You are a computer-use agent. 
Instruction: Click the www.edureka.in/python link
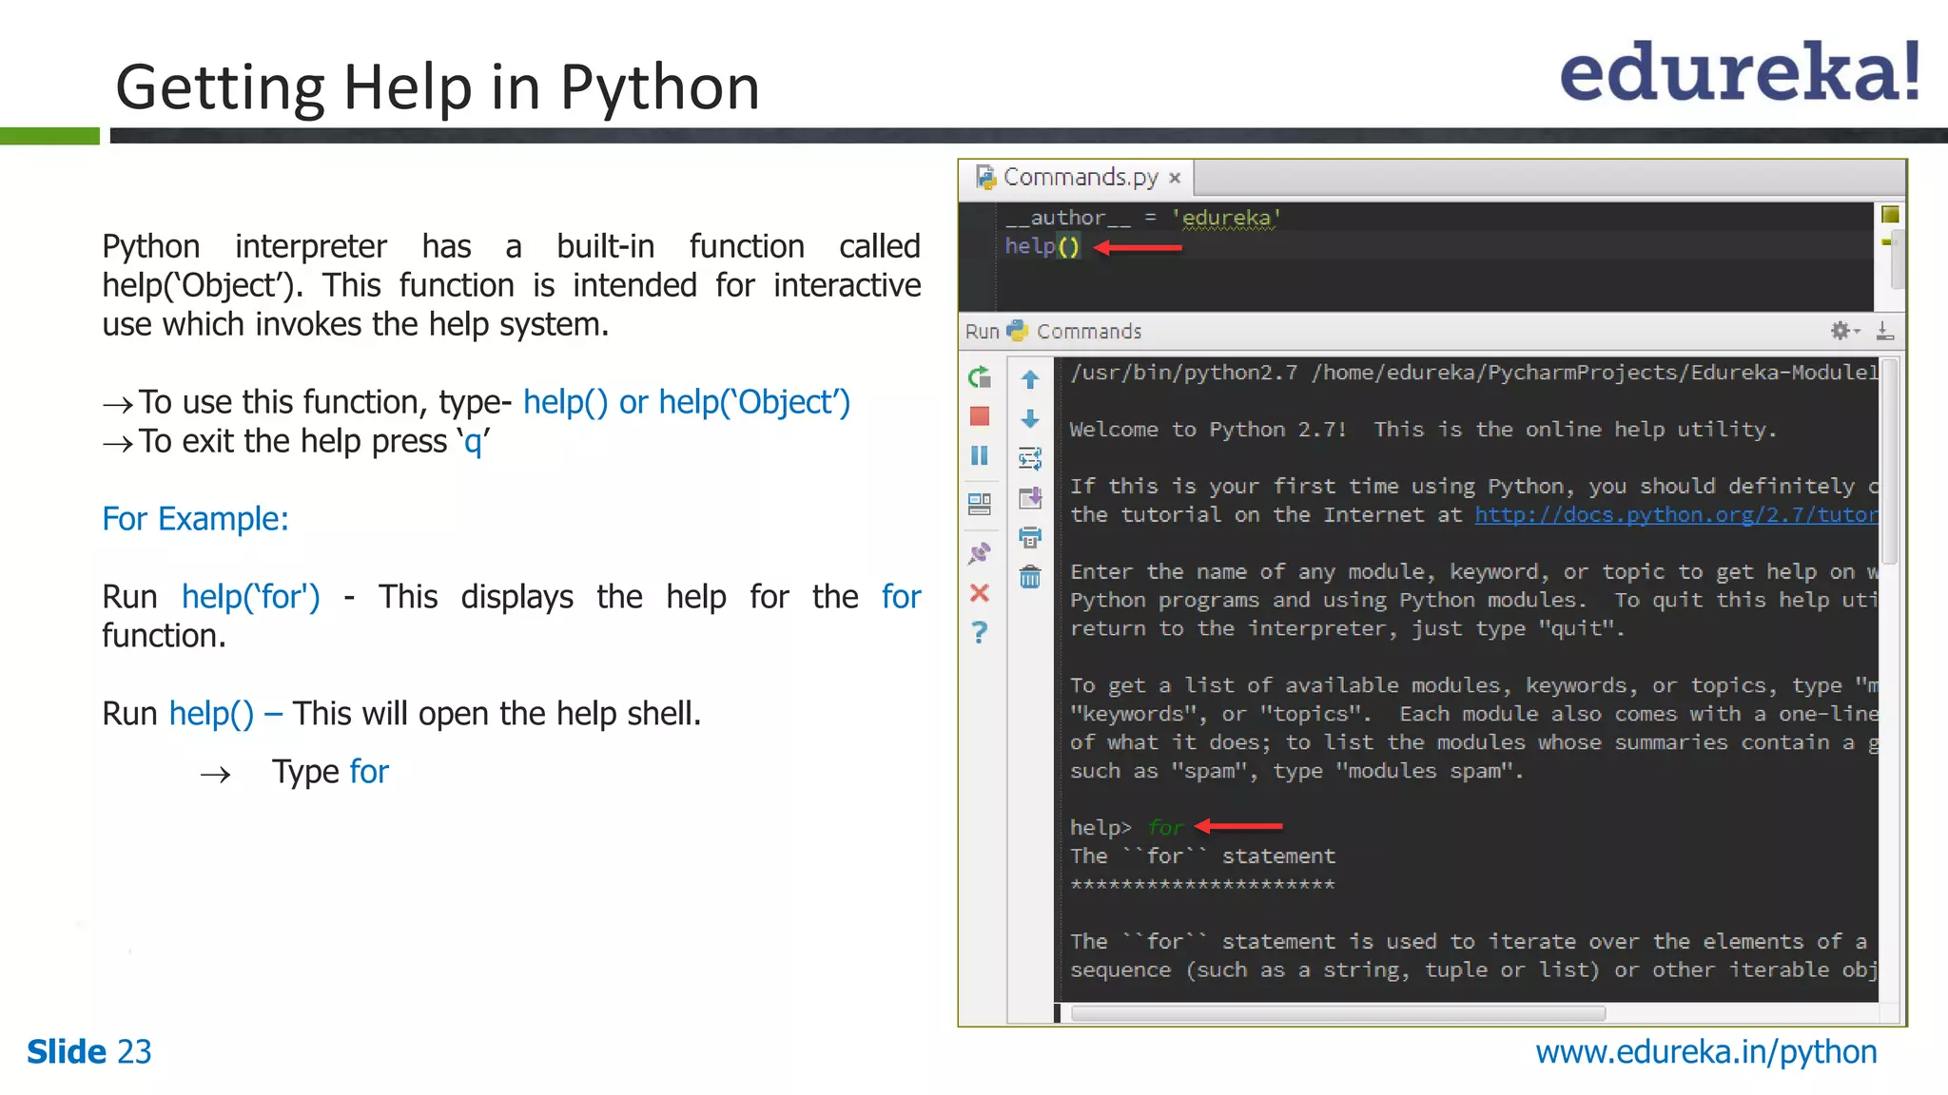pyautogui.click(x=1706, y=1053)
